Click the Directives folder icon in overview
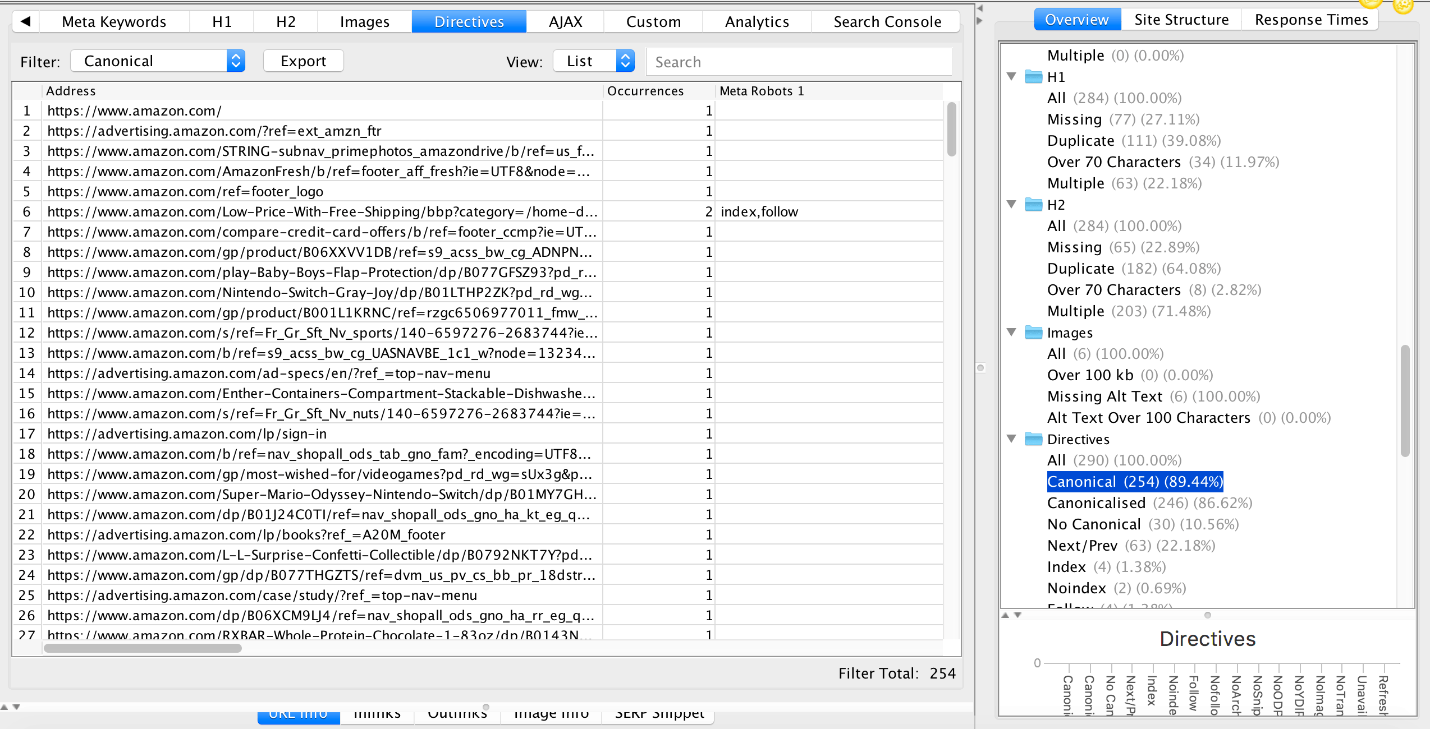This screenshot has height=729, width=1430. coord(1033,439)
